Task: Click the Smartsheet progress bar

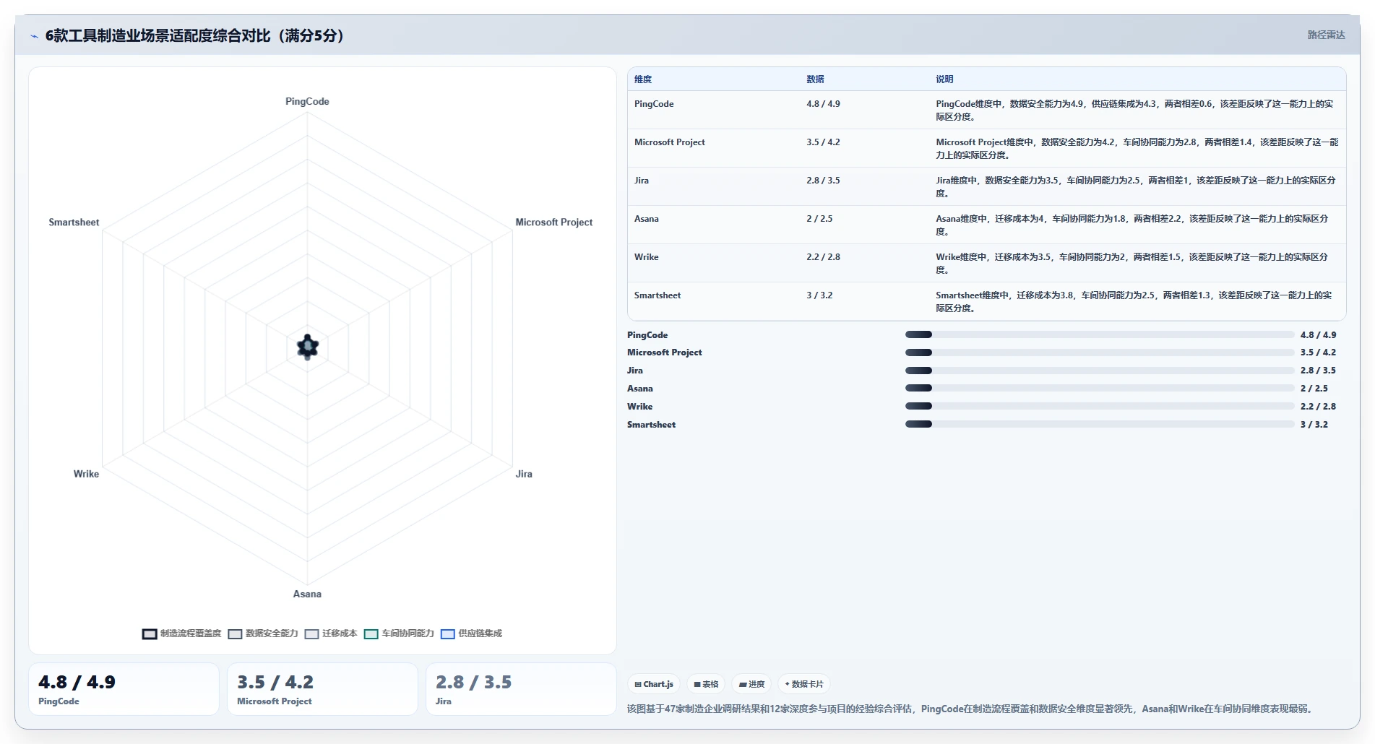Action: click(1100, 424)
